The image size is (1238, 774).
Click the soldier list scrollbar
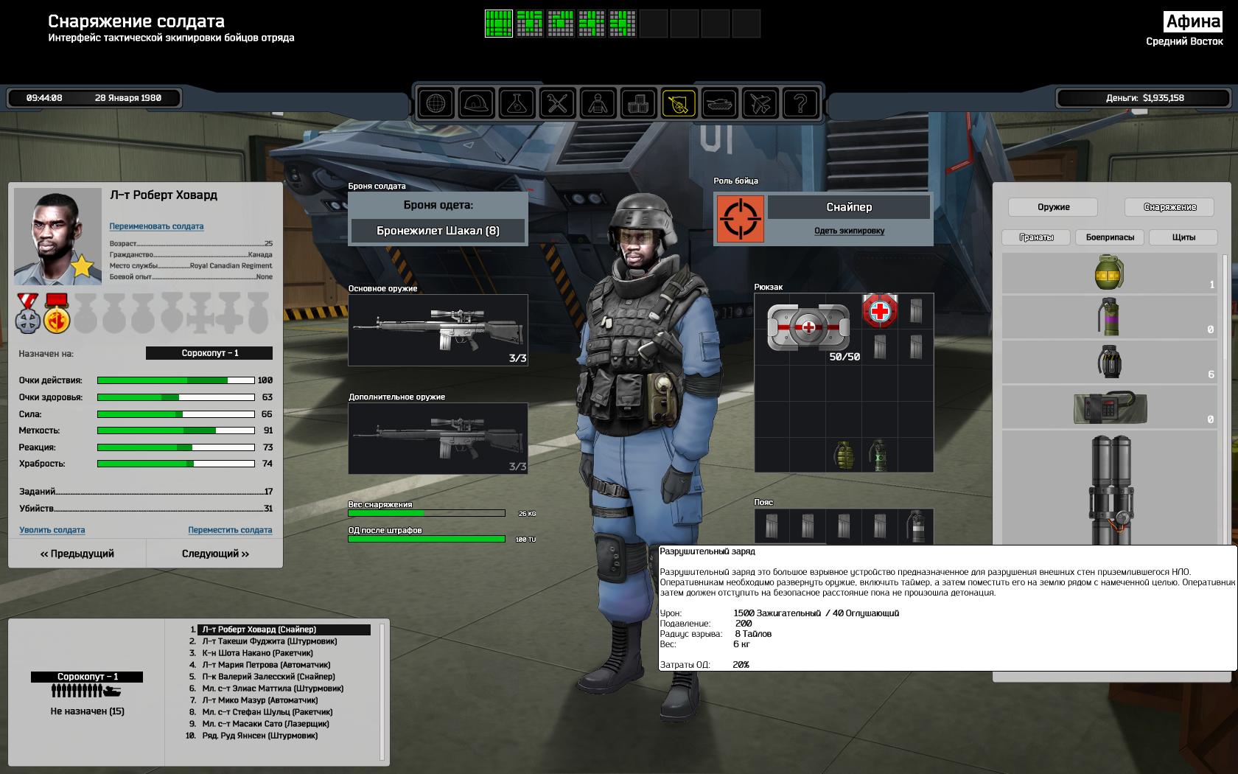coord(382,691)
